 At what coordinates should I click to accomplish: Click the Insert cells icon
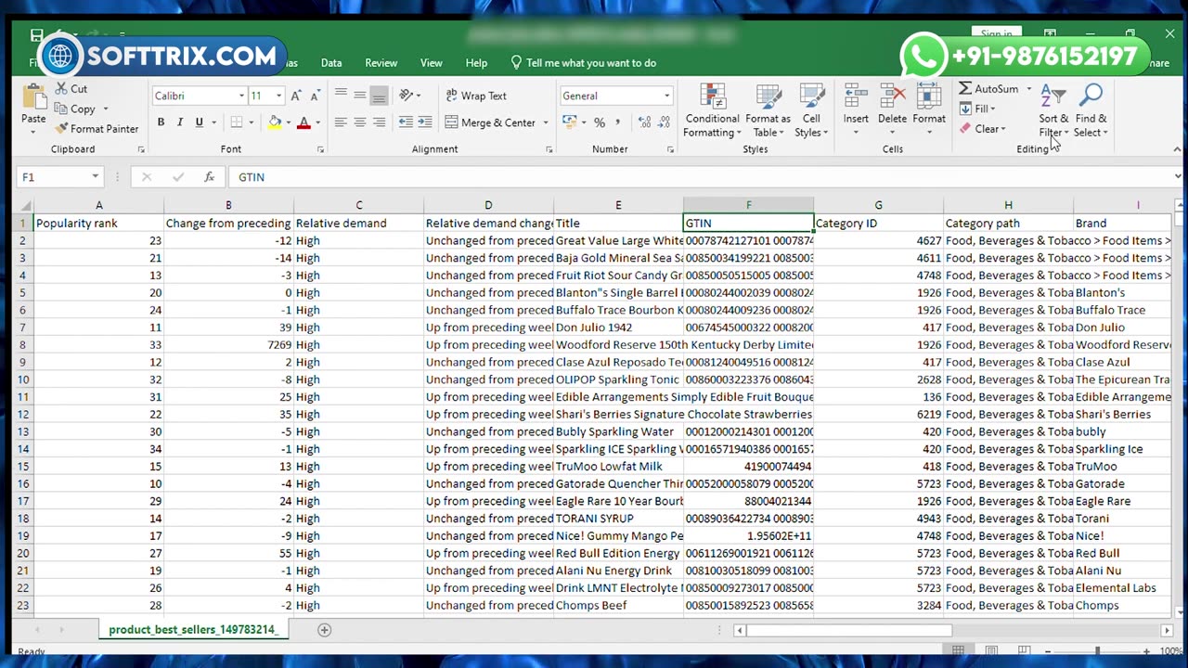pyautogui.click(x=856, y=97)
